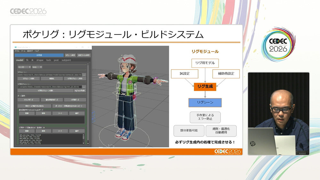The width and height of the screenshot is (320, 180).
Task: Select the left_pinky_02 list row
Action: 30,142
